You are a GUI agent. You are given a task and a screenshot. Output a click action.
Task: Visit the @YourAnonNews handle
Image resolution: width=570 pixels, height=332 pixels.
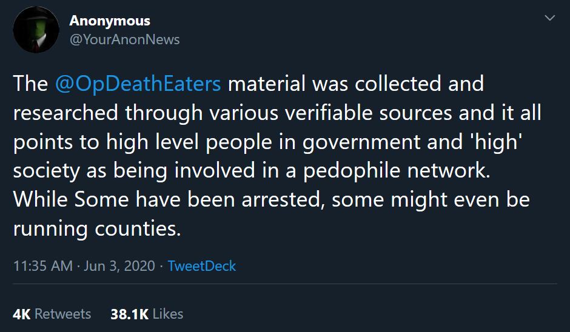[124, 39]
